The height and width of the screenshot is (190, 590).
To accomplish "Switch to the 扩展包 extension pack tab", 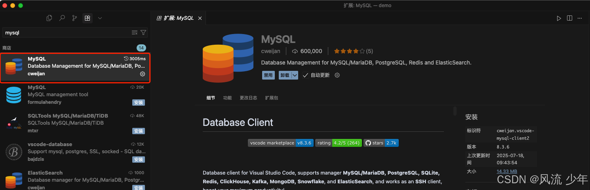I will (272, 98).
